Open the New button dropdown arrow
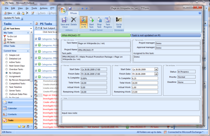 tap(14, 13)
